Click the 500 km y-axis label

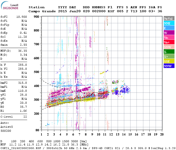click(36, 72)
